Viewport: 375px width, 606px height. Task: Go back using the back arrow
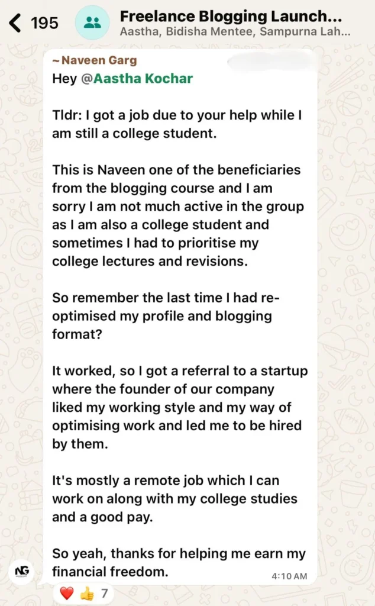[15, 24]
